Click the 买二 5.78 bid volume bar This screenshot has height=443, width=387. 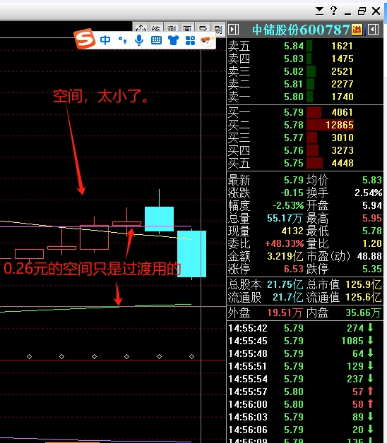330,125
